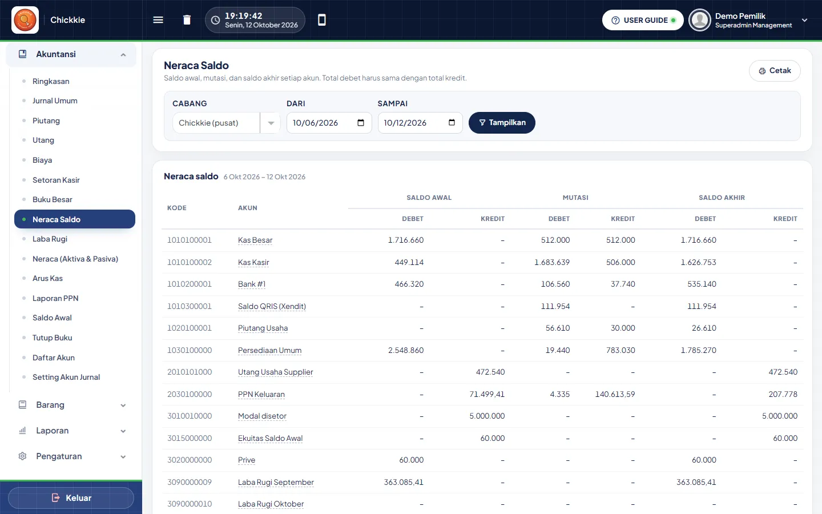This screenshot has width=822, height=514.
Task: Click the Keluar logout button
Action: 71,498
